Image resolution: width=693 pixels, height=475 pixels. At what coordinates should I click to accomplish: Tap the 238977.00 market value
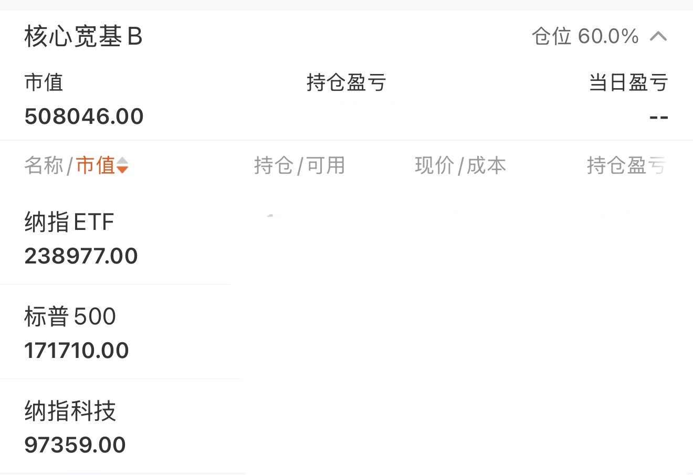point(81,256)
